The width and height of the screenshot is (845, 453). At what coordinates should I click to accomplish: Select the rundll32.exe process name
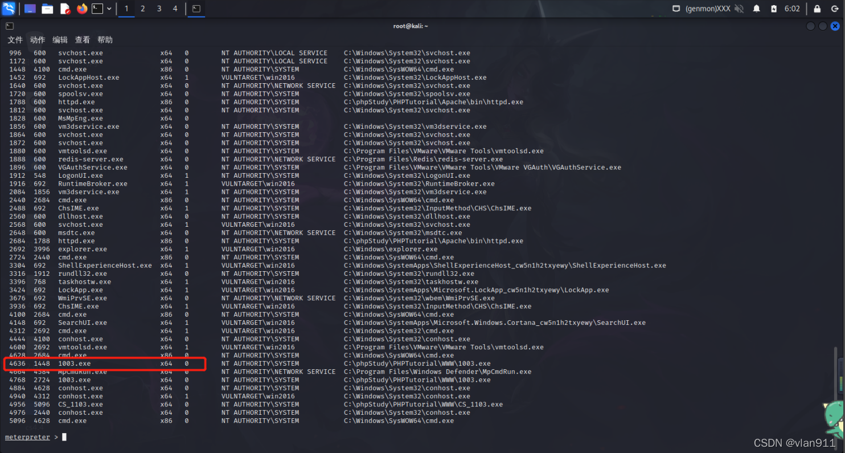click(83, 274)
